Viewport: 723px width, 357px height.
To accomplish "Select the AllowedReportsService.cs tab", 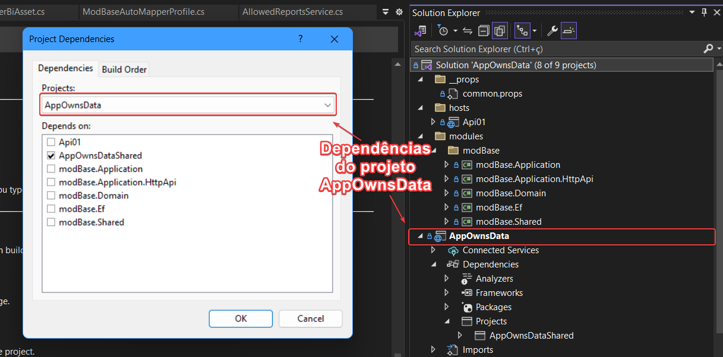I will pyautogui.click(x=290, y=11).
